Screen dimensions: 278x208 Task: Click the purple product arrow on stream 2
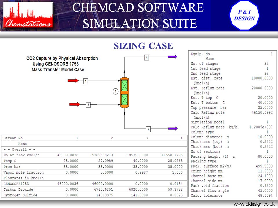pos(173,129)
